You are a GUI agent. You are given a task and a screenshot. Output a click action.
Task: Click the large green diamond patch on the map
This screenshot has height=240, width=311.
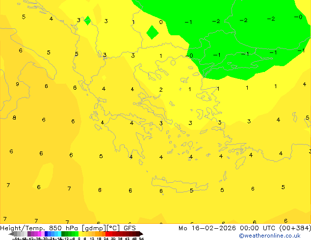[153, 32]
